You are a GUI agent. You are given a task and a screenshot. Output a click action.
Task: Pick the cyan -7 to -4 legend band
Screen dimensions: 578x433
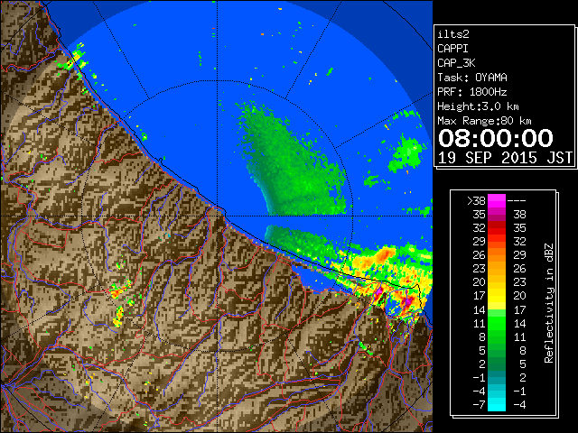497,404
